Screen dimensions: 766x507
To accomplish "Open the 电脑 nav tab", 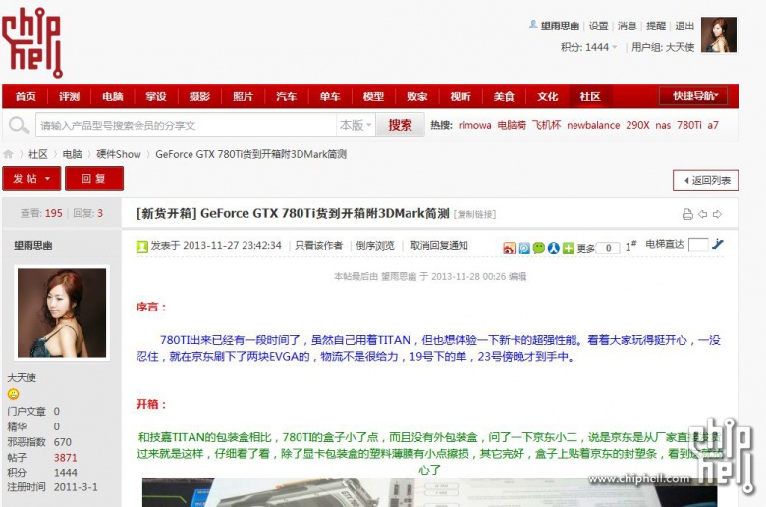I will (112, 97).
